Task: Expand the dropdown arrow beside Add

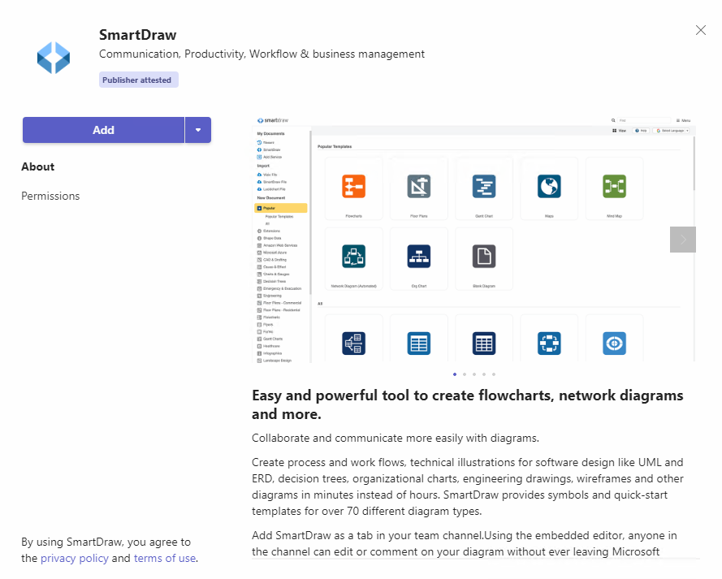Action: pos(198,130)
